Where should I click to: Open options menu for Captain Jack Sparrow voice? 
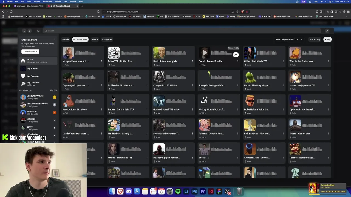101,85
